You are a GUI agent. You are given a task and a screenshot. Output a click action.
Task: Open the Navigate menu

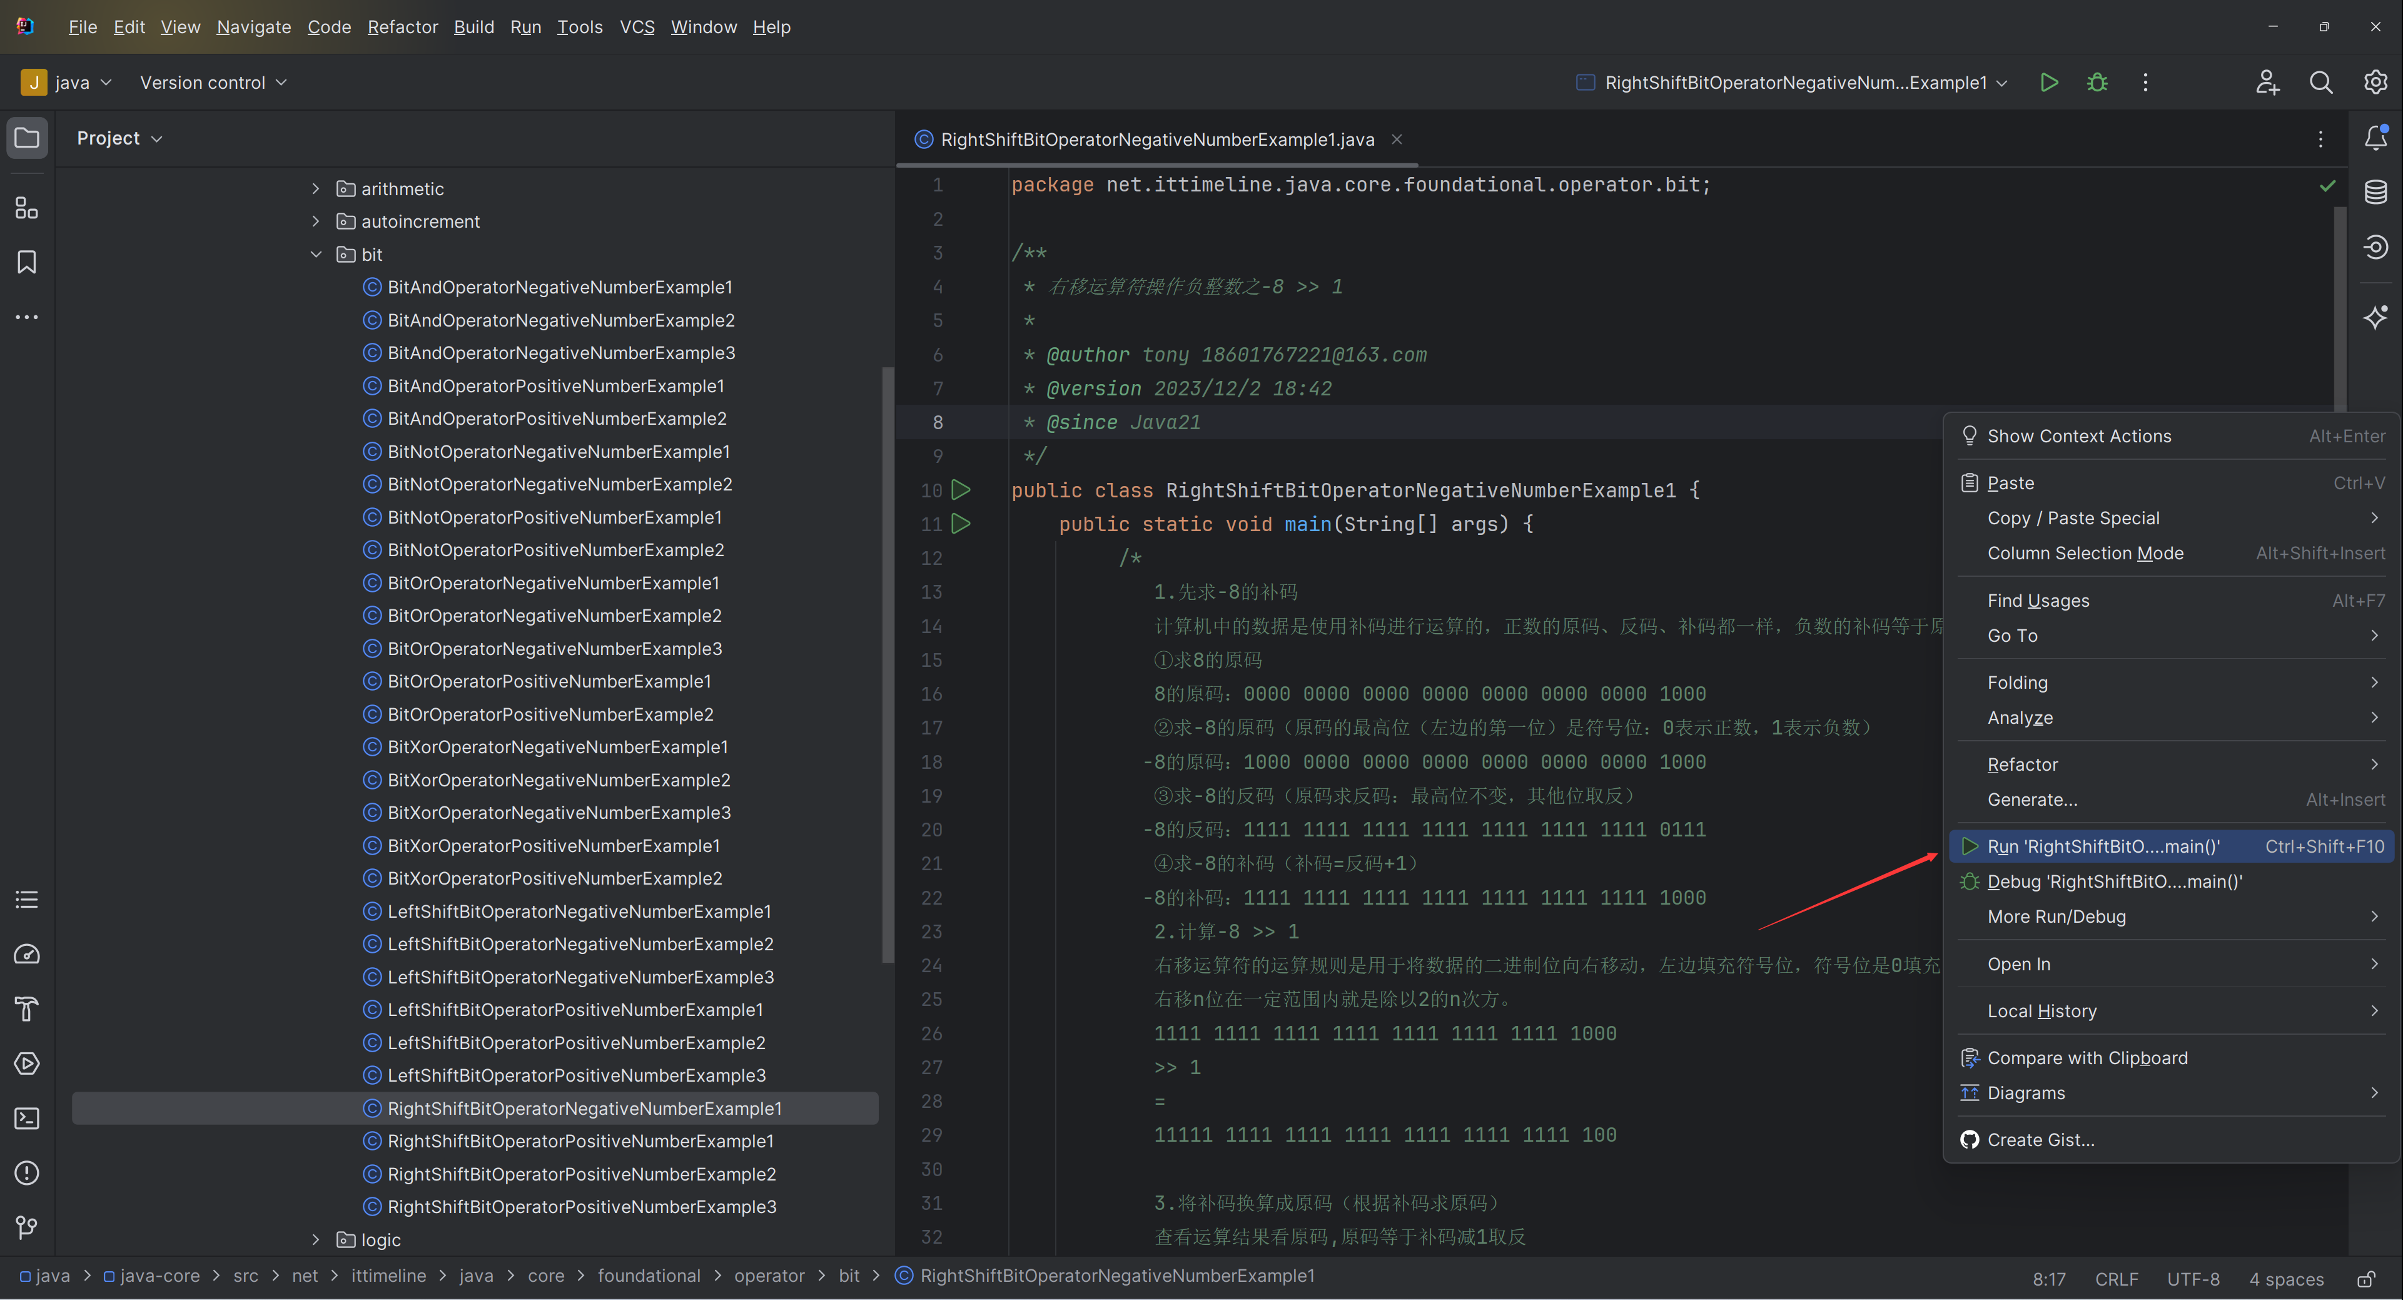pos(254,27)
